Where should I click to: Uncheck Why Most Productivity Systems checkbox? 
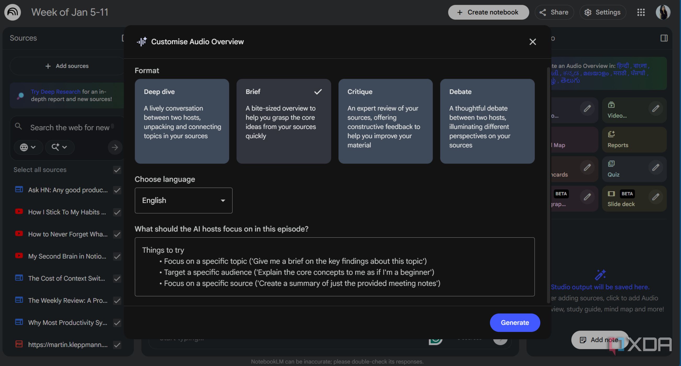[117, 323]
